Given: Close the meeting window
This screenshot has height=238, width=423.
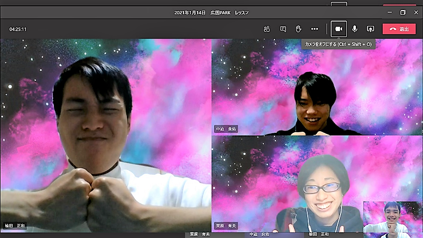Looking at the screenshot, I should (x=416, y=12).
